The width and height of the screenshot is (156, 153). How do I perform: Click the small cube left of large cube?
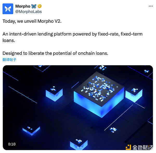pyautogui.click(x=54, y=94)
